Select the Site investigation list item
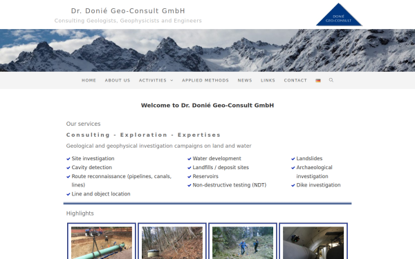The image size is (415, 259). click(x=93, y=159)
